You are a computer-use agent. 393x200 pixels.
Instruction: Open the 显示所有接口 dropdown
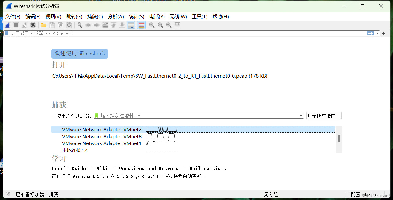[x=324, y=116]
